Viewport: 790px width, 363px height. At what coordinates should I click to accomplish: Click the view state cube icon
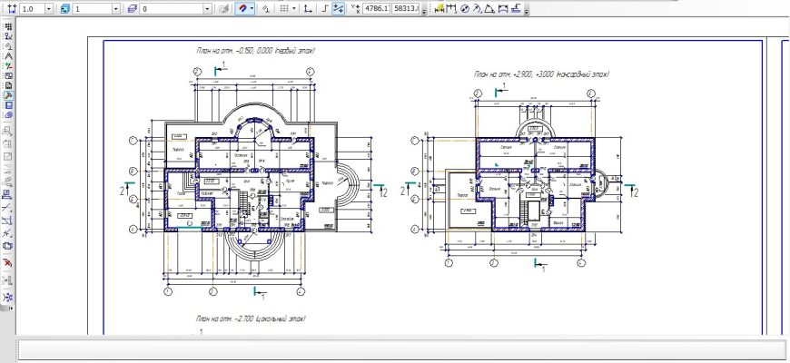(x=64, y=8)
